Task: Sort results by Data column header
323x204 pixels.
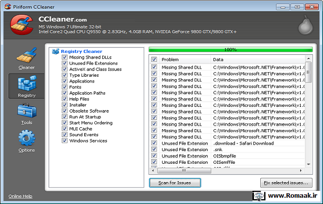Action: coord(257,59)
